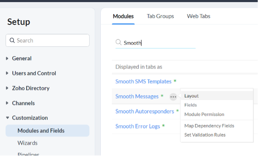
Task: Open the Smooth Error Logs link
Action: [x=138, y=126]
